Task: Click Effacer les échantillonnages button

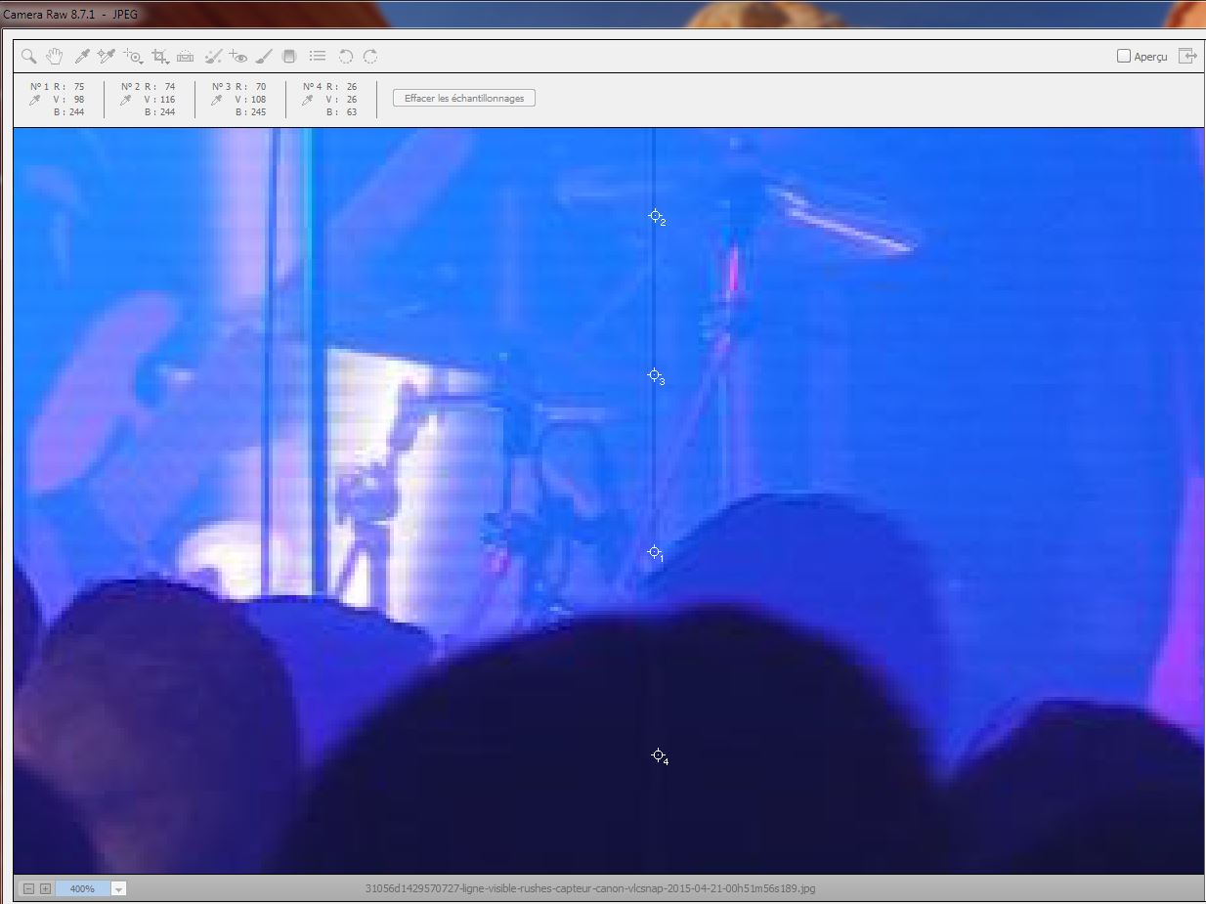Action: (464, 98)
